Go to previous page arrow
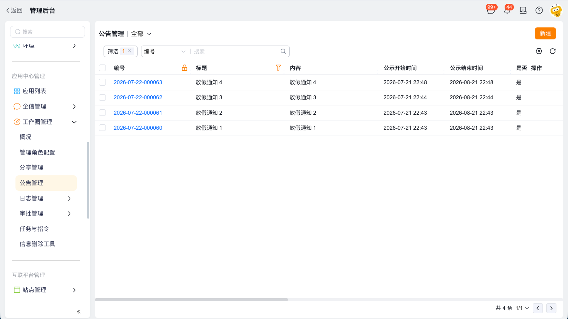This screenshot has width=568, height=319. point(538,308)
